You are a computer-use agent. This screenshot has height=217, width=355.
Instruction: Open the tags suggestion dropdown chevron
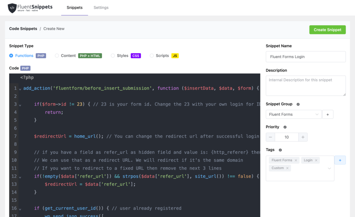pyautogui.click(x=329, y=168)
